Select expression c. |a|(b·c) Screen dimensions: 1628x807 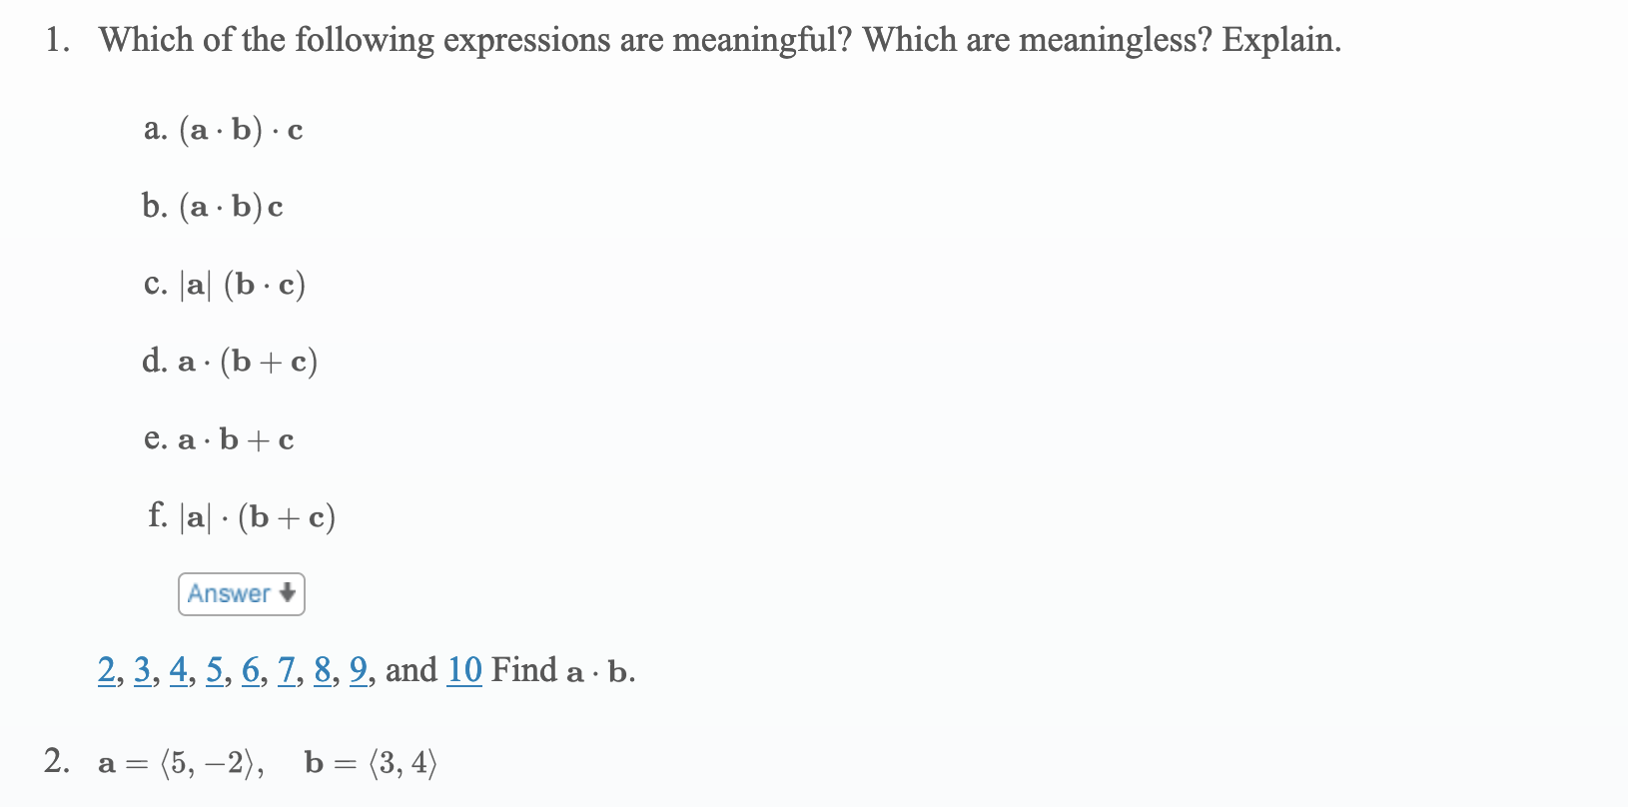(224, 285)
